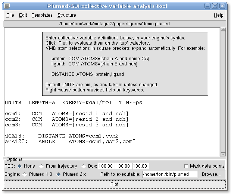
Task: Click the com3: COM definition line
Action: click(x=66, y=125)
